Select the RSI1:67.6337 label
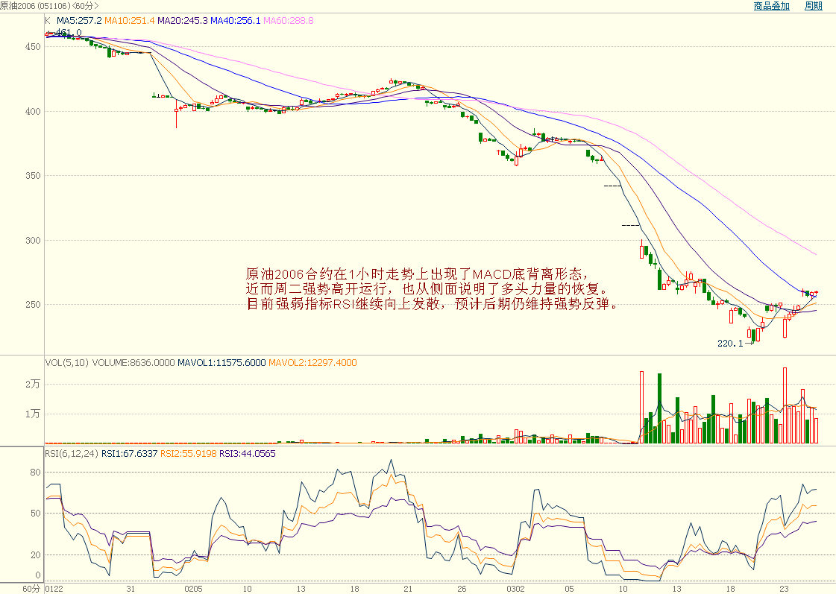 tap(130, 452)
